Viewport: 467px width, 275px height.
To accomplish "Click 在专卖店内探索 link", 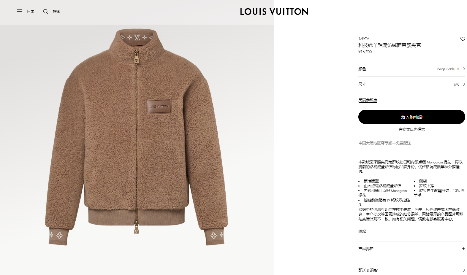I will (x=412, y=130).
